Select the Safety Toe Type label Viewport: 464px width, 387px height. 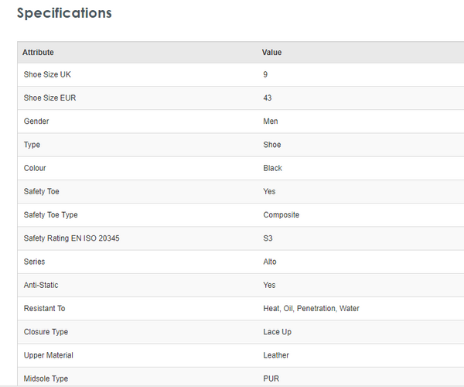pos(51,215)
